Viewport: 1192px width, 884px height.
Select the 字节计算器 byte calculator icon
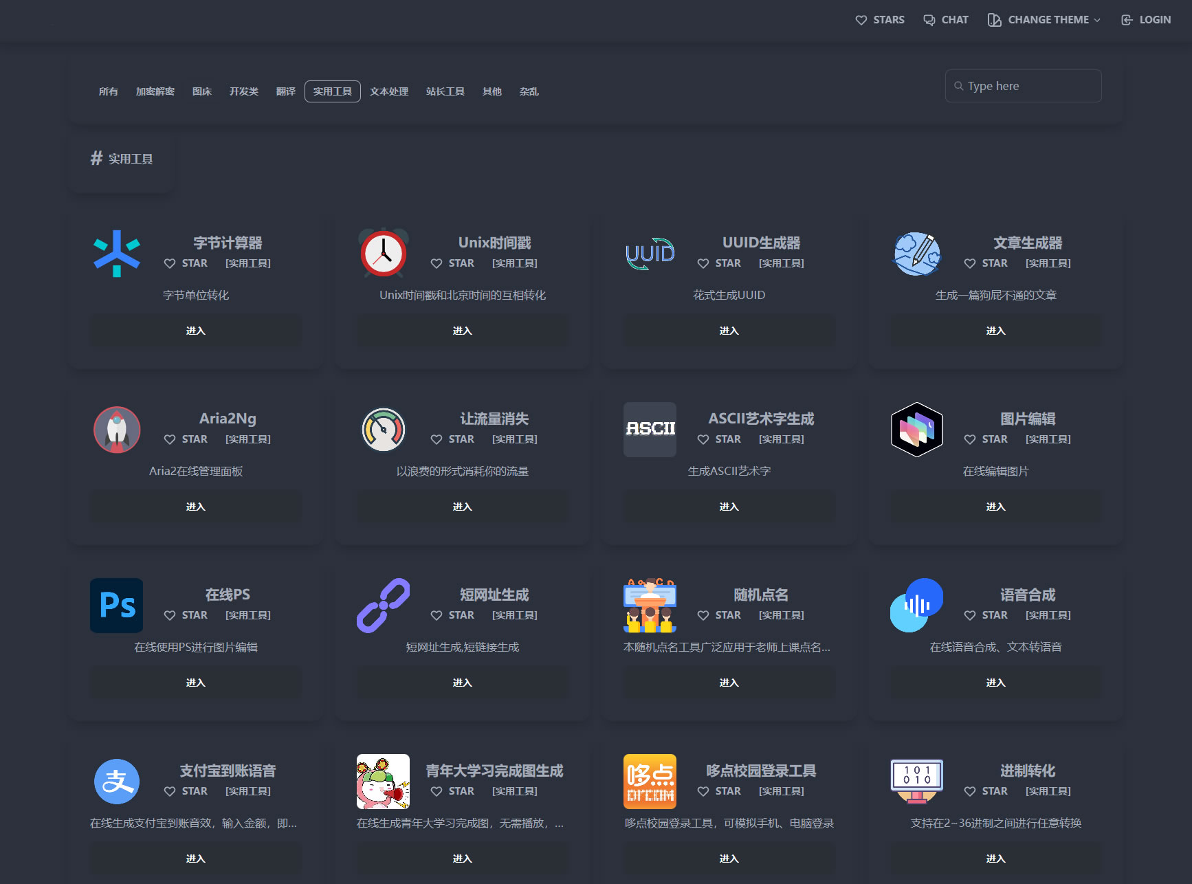pos(117,253)
